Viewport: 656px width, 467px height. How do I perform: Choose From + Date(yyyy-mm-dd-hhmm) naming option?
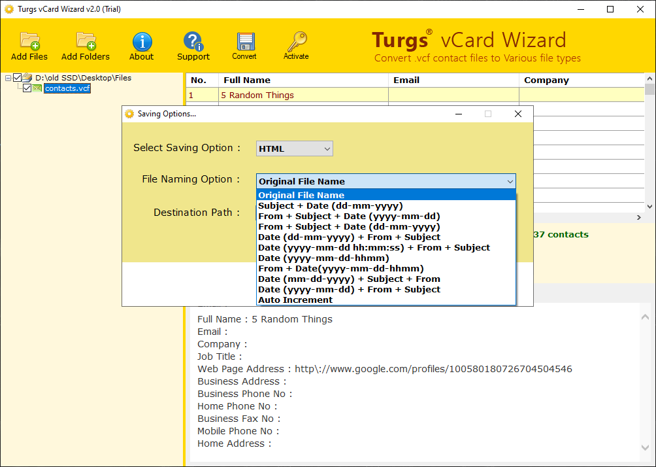[386, 268]
